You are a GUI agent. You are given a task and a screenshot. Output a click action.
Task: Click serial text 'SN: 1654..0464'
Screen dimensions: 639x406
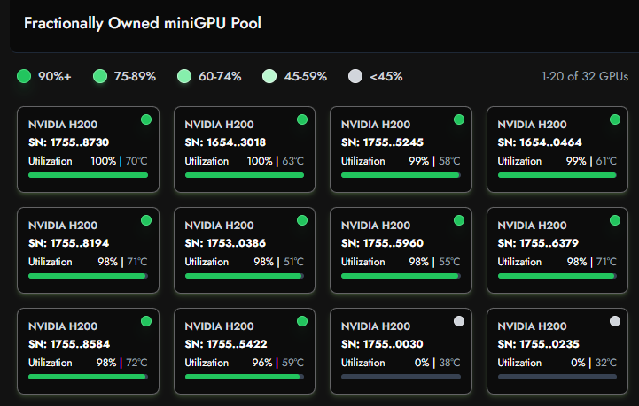click(x=540, y=142)
